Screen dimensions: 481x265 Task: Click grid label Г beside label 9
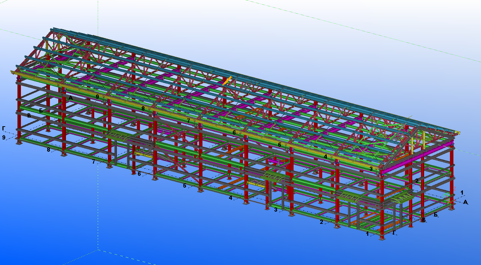(4, 128)
